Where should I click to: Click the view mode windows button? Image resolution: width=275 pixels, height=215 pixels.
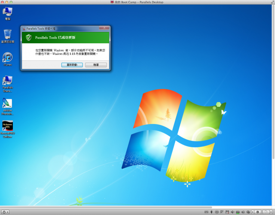coord(266,212)
